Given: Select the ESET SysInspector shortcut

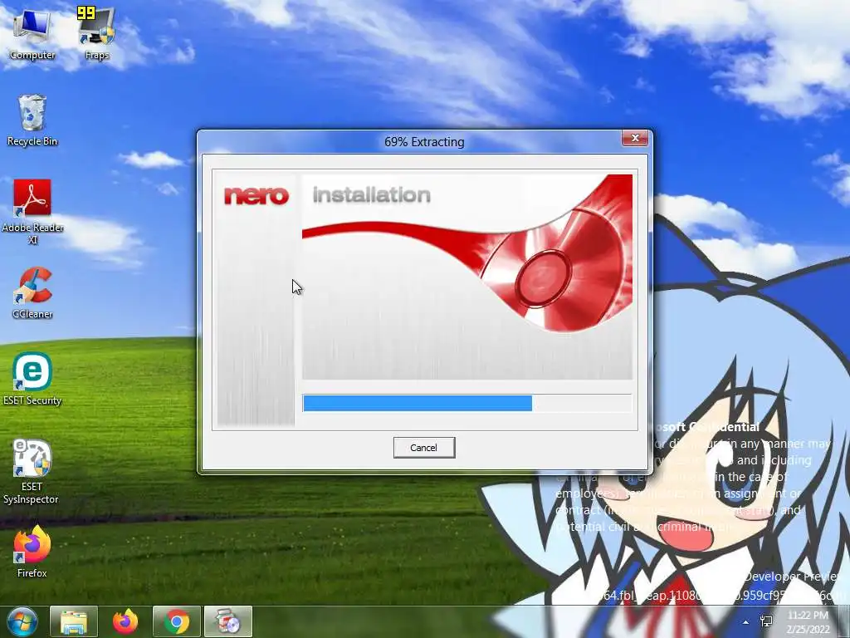Looking at the screenshot, I should click(32, 472).
